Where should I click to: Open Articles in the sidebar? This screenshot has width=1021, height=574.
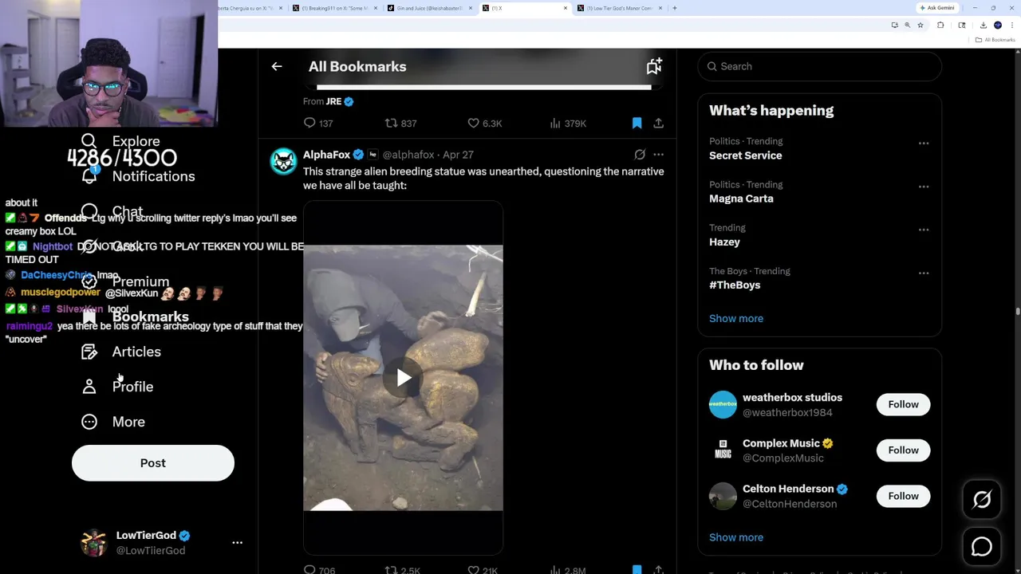121,352
